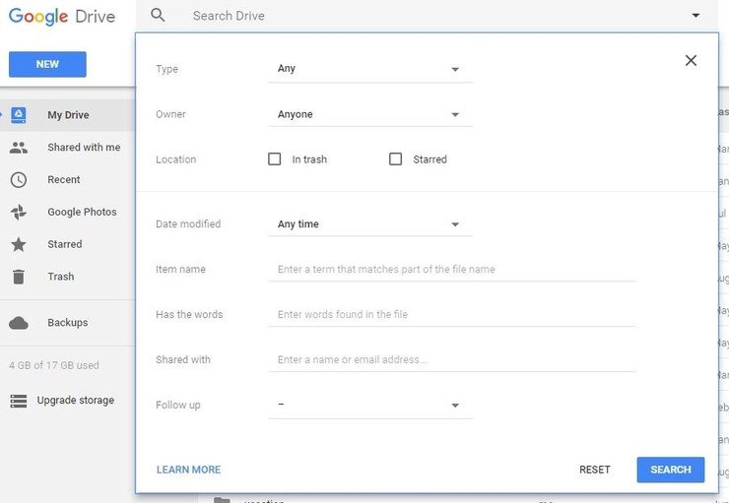Check the Starred location checkbox
This screenshot has height=503, width=729.
point(396,159)
